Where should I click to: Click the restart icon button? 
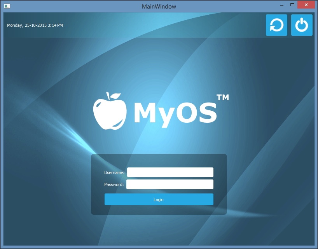tap(276, 25)
